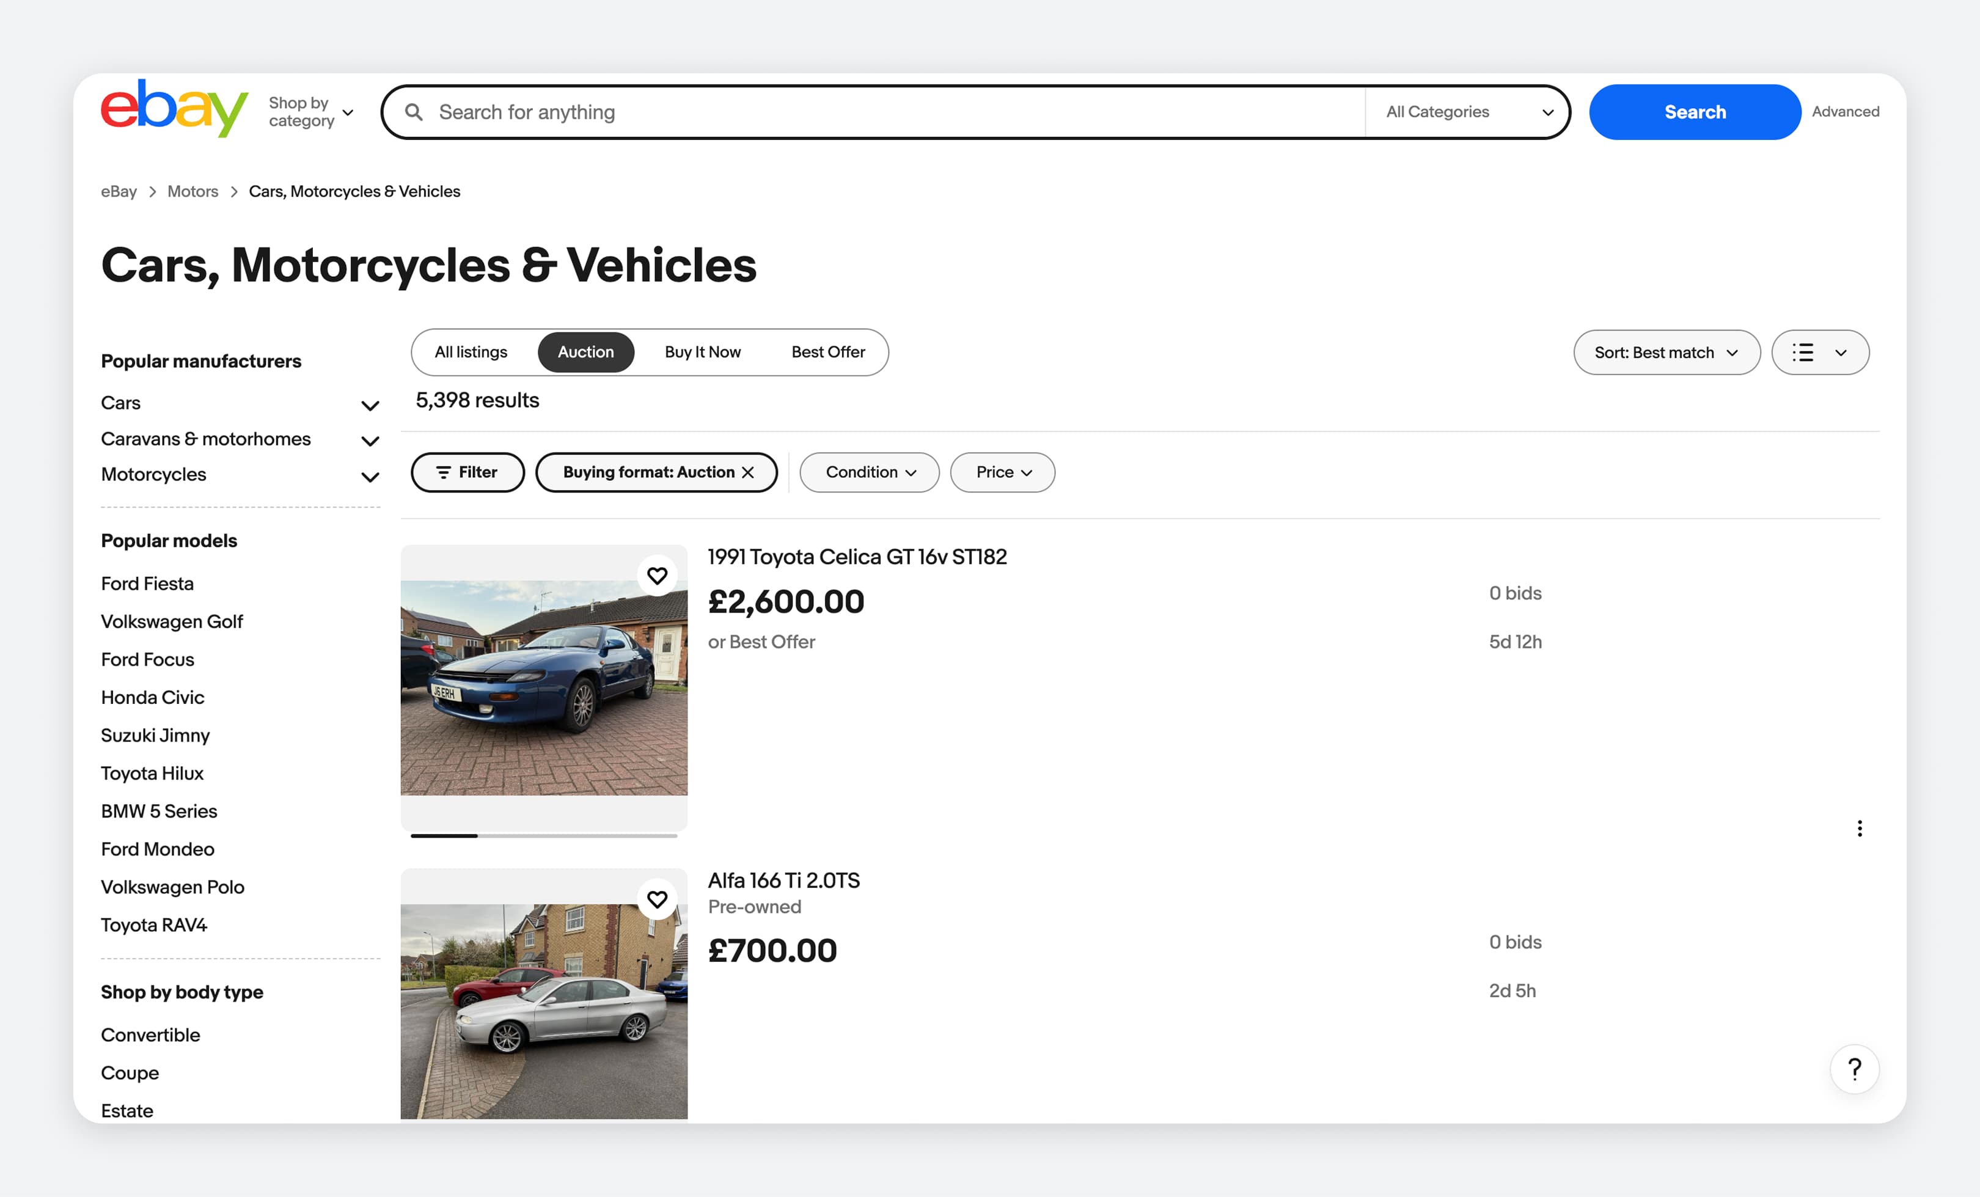Image resolution: width=1980 pixels, height=1197 pixels.
Task: Select the Buy It Now option
Action: 702,352
